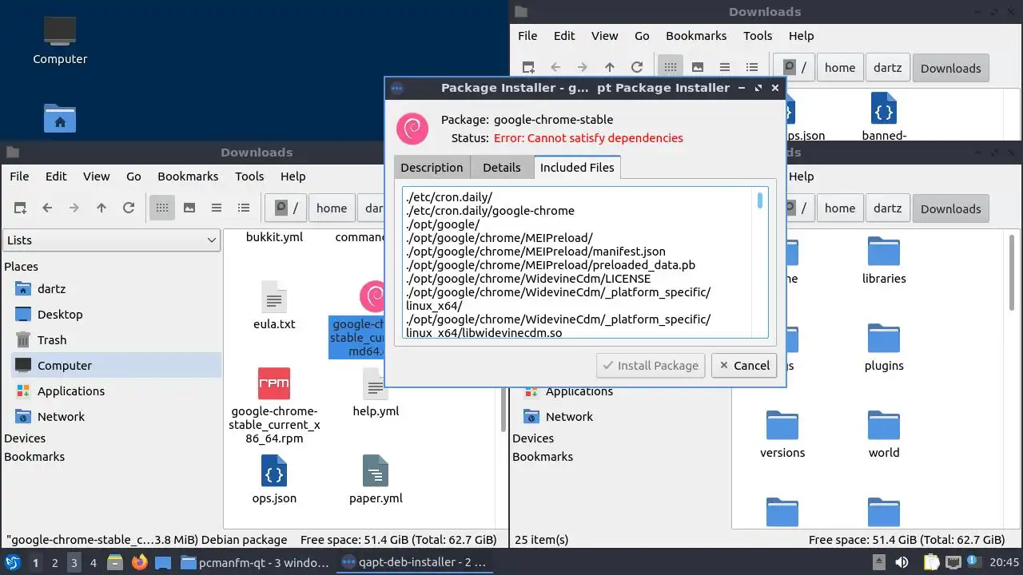Screen dimensions: 1023x575
Task: Click the network icon in system tray
Action: [x=953, y=562]
